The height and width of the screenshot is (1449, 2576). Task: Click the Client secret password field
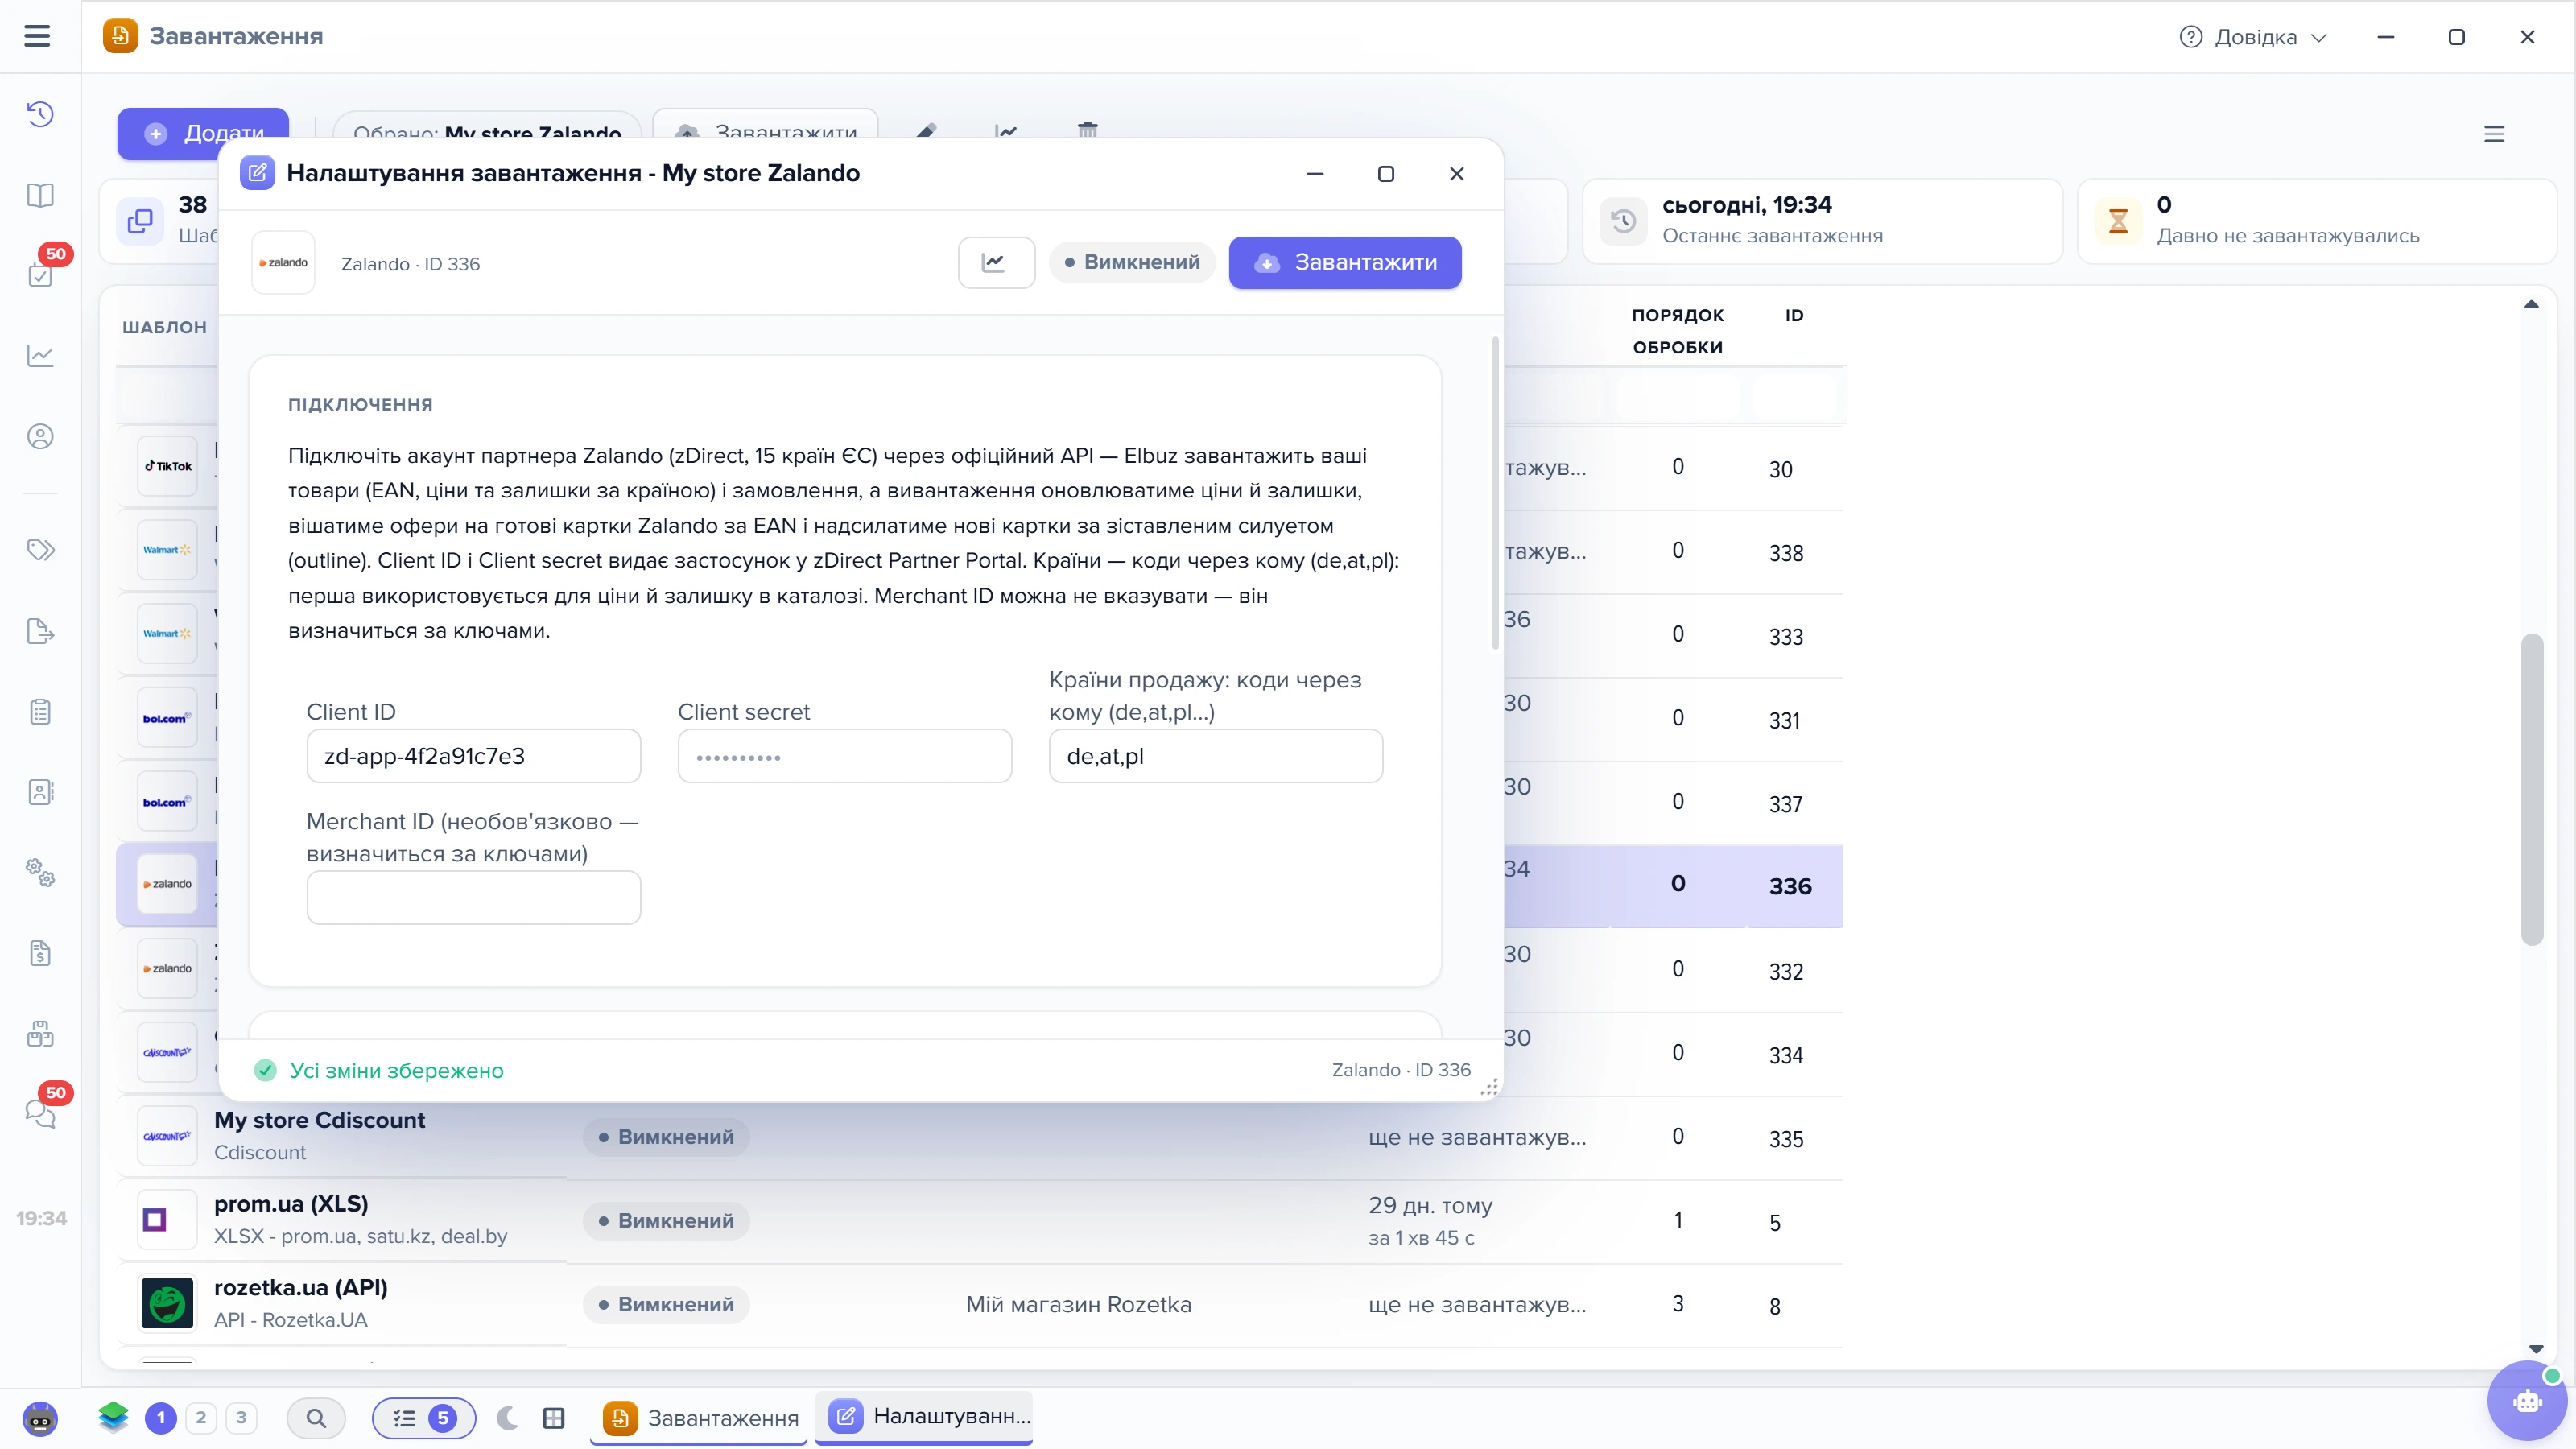[x=845, y=756]
